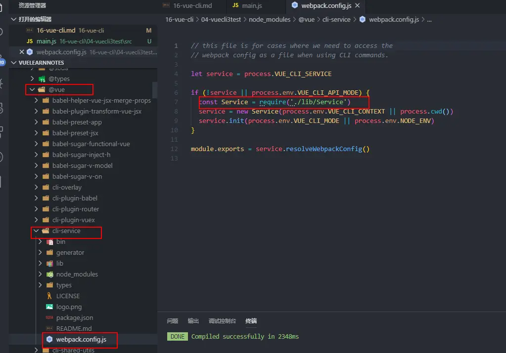Image resolution: width=506 pixels, height=353 pixels.
Task: Select the webpack.config.js editor tab
Action: 325,5
